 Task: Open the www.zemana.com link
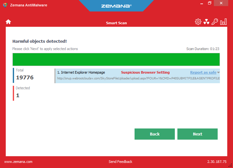(18, 162)
